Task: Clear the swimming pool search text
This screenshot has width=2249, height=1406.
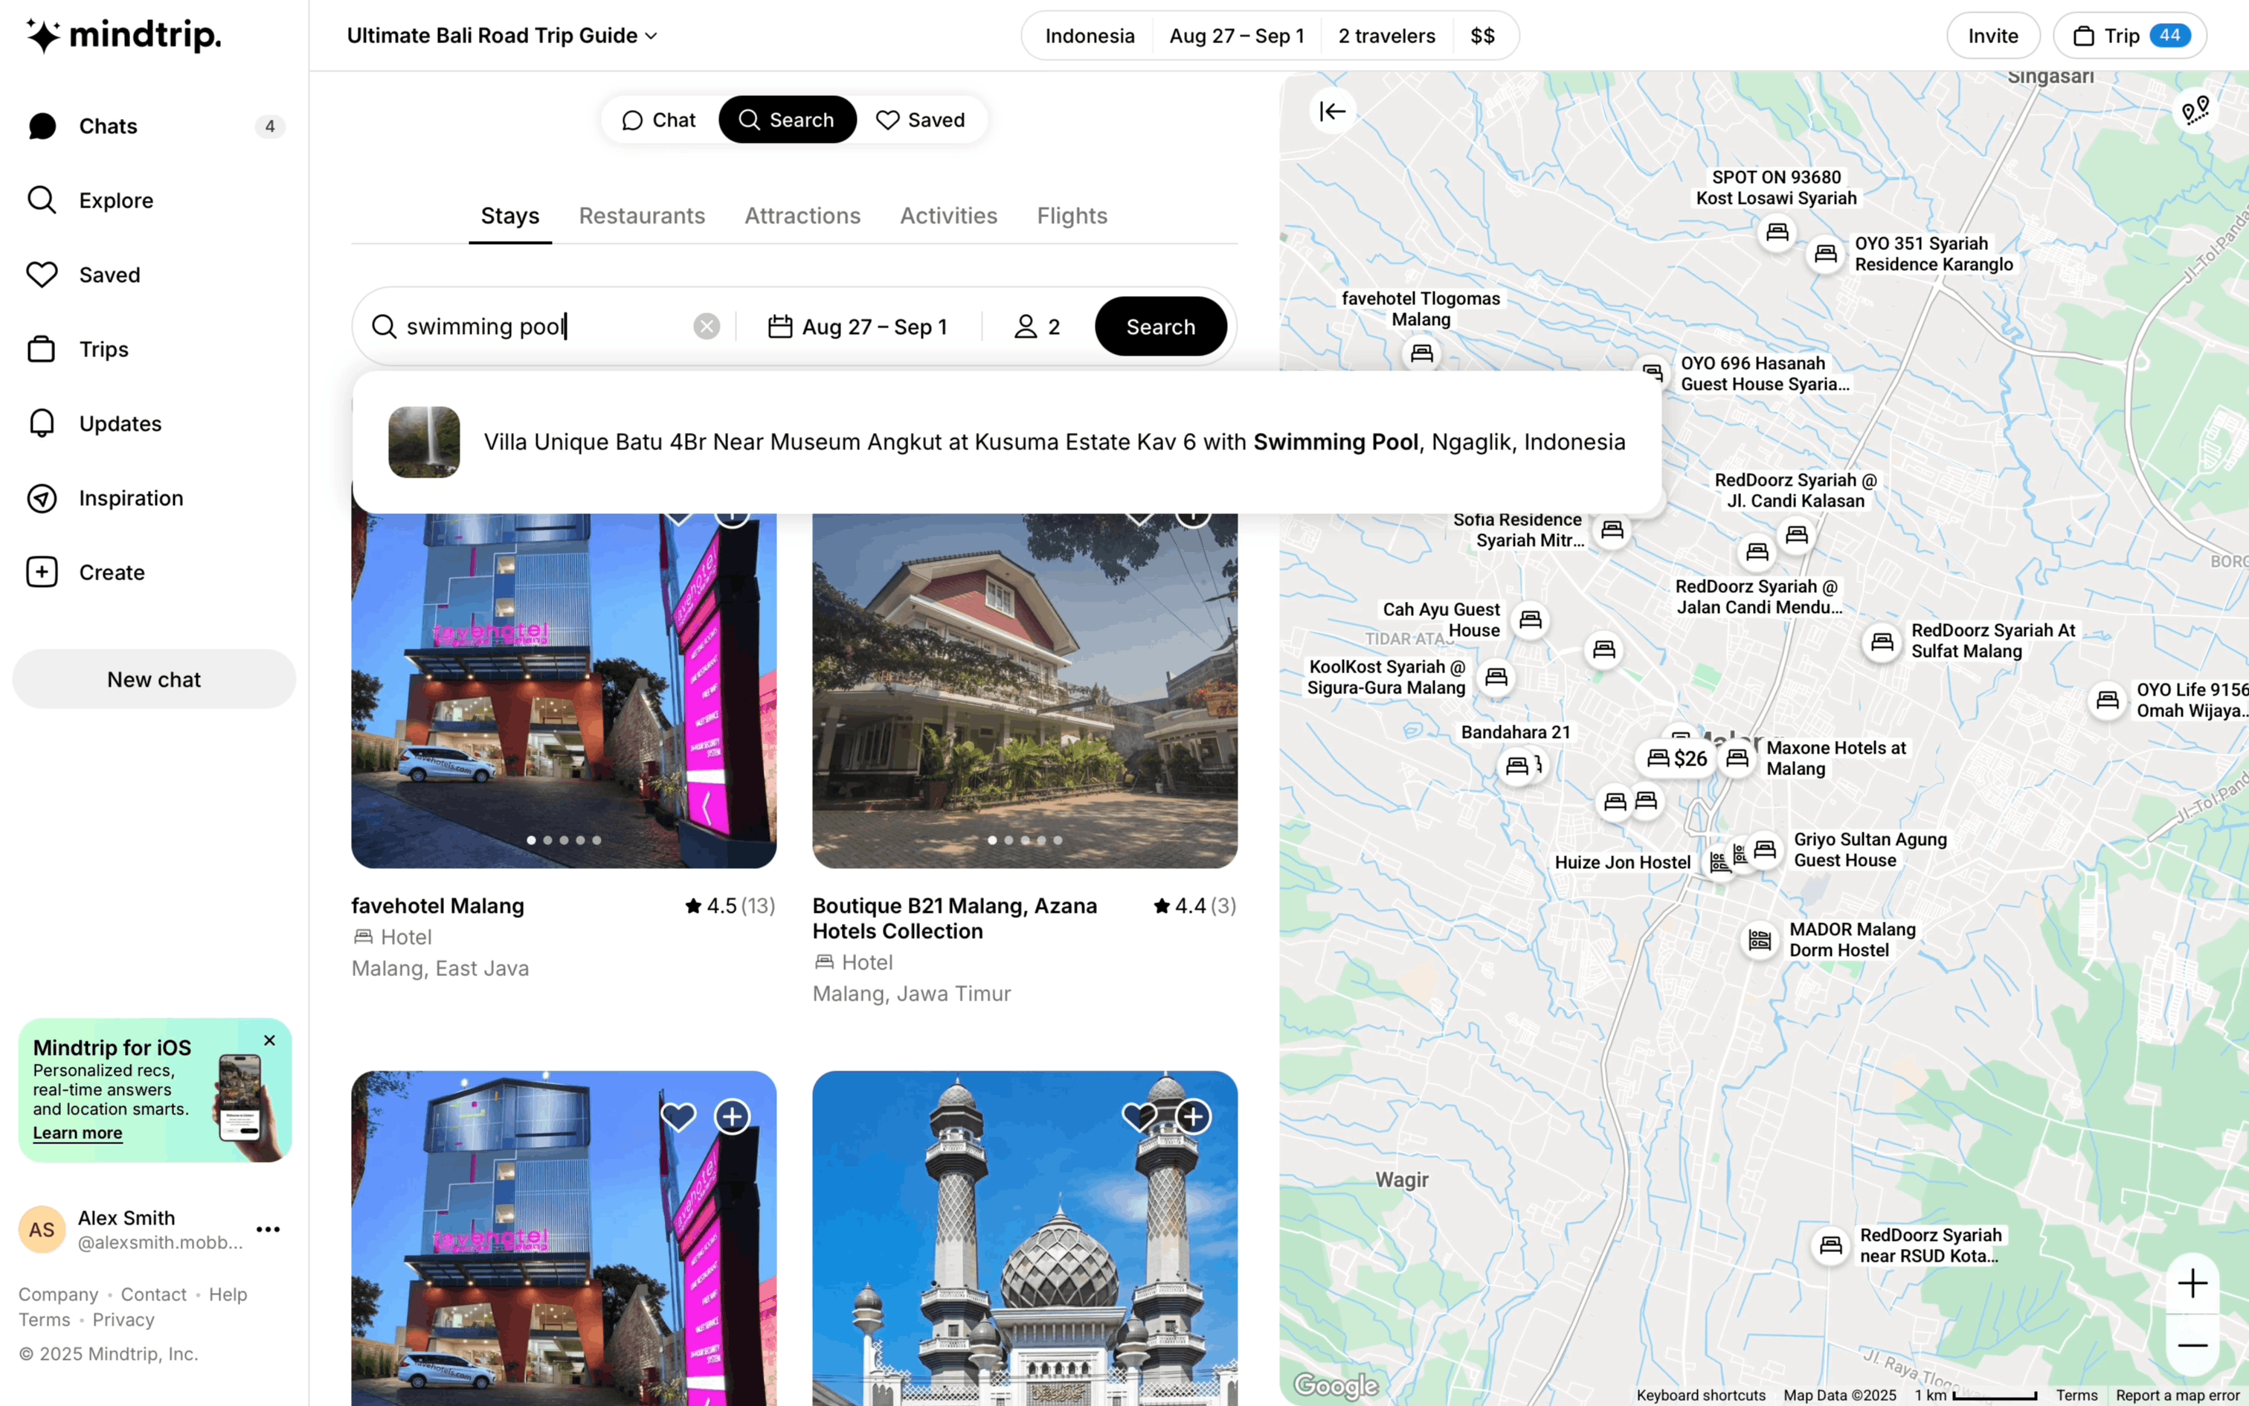Action: tap(707, 327)
